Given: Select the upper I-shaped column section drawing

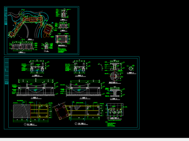Looking at the screenshot, I should (x=115, y=66).
